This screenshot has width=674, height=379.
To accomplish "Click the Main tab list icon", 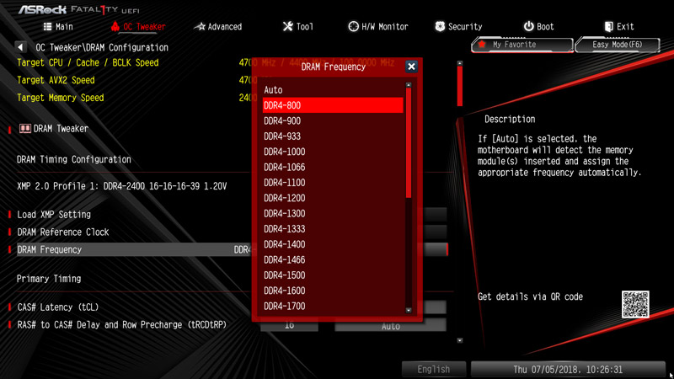I will [x=48, y=27].
